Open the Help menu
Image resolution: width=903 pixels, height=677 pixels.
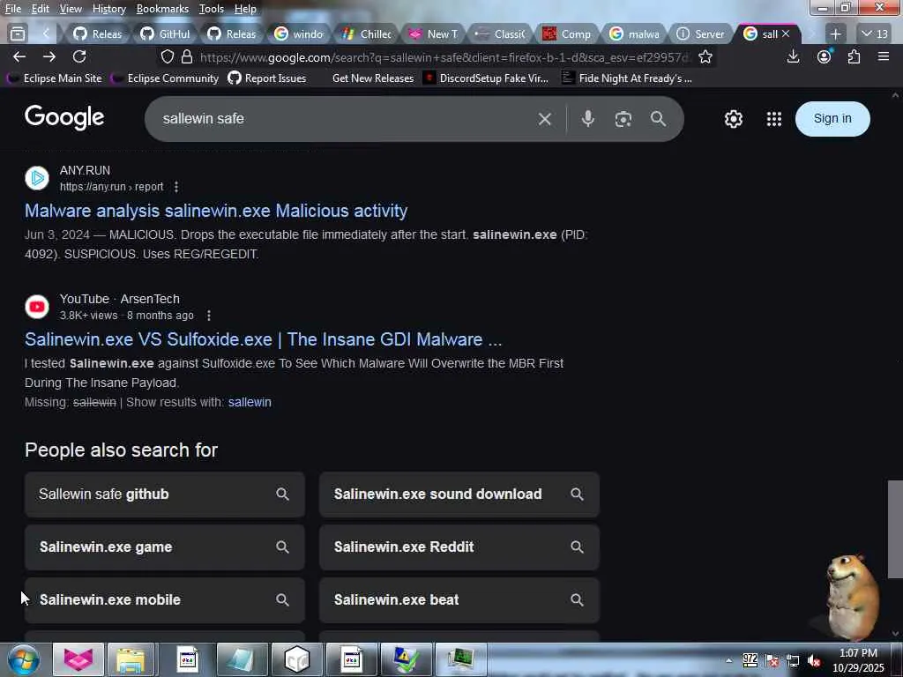[x=245, y=9]
